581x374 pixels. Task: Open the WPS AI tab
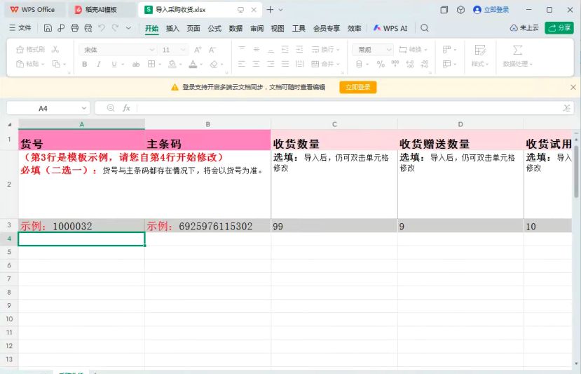(390, 28)
